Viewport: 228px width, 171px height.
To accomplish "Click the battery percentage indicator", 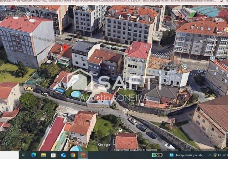I will [x=157, y=155].
